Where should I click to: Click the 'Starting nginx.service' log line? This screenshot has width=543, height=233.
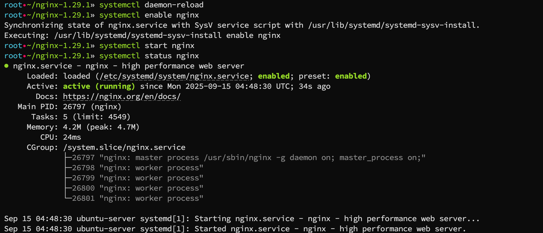click(242, 219)
